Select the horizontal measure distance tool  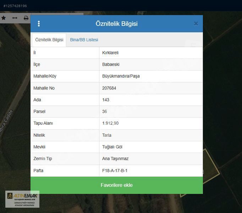tap(15, 18)
